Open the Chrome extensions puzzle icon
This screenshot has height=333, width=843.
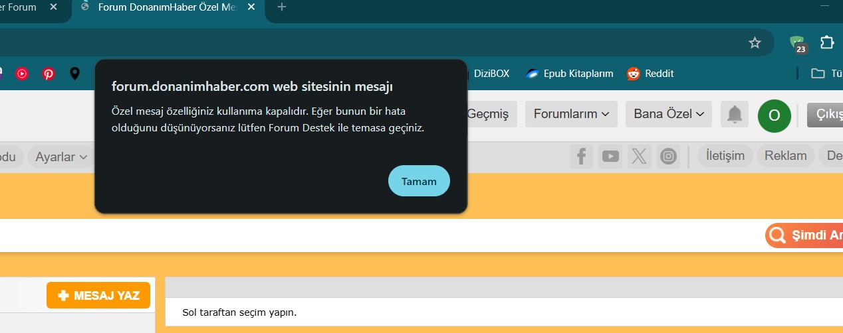(826, 42)
